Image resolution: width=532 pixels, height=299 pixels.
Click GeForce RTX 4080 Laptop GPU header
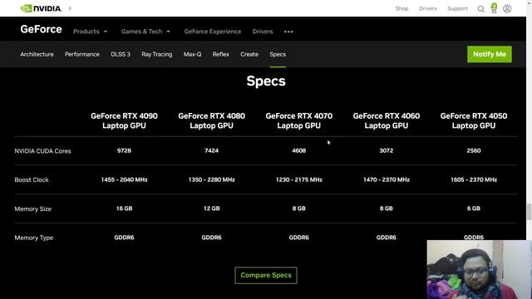[211, 120]
